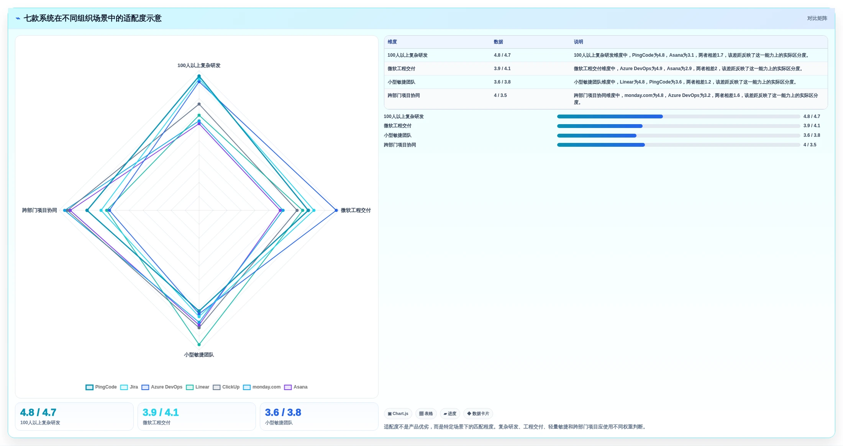Toggle monday.com series in legend
Screen dimensions: 843x446
[262, 387]
